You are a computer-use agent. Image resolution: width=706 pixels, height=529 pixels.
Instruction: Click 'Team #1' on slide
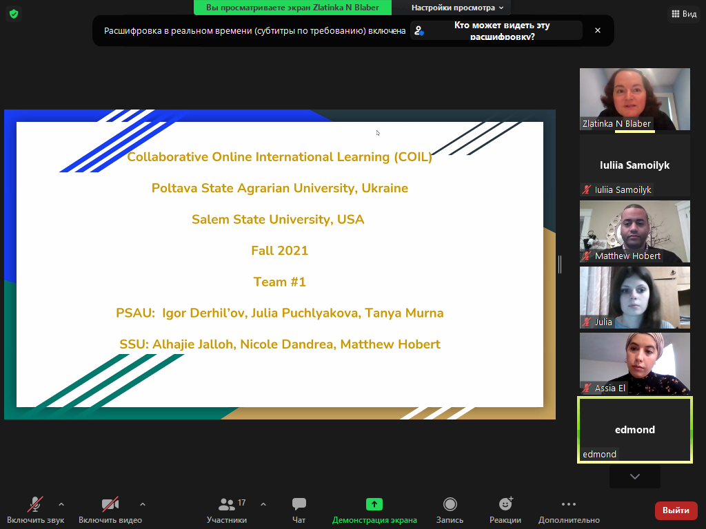coord(280,282)
